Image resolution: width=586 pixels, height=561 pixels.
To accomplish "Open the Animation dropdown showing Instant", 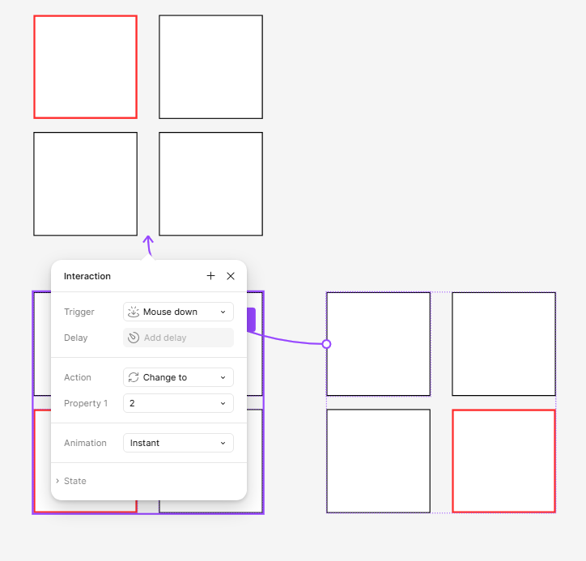I will click(x=178, y=443).
